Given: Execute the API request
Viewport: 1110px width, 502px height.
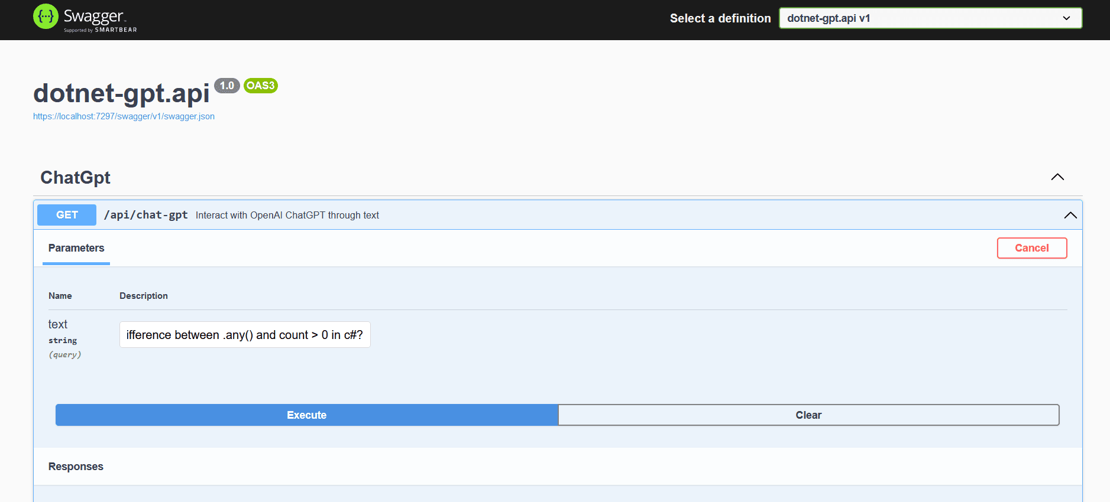Looking at the screenshot, I should 307,415.
